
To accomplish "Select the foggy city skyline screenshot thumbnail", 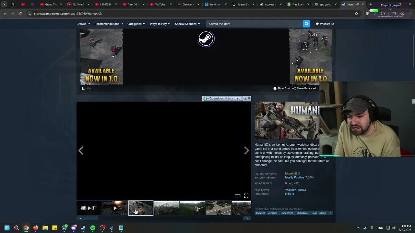I will pyautogui.click(x=167, y=208).
